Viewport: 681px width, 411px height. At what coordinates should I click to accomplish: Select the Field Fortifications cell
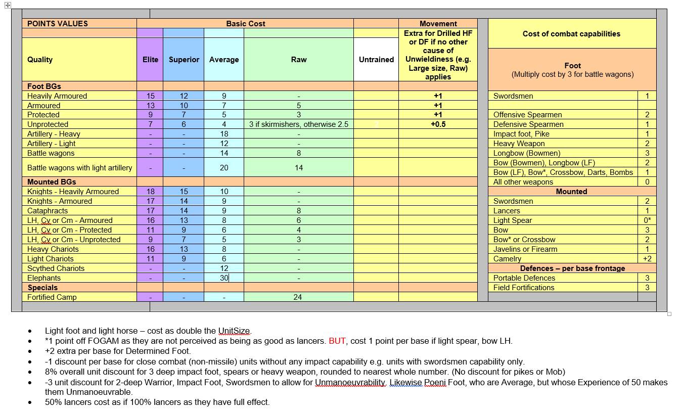524,288
